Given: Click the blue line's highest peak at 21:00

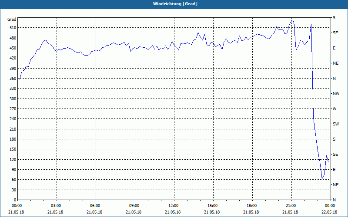Looking at the screenshot, I should point(292,20).
